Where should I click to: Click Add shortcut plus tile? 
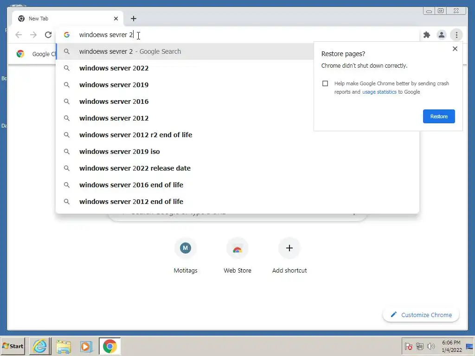[289, 255]
